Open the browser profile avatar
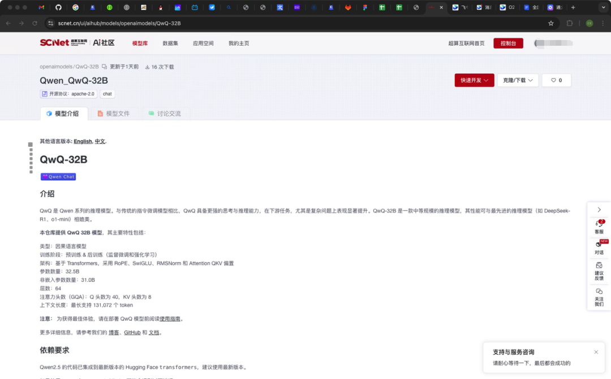Image resolution: width=611 pixels, height=379 pixels. pos(589,23)
